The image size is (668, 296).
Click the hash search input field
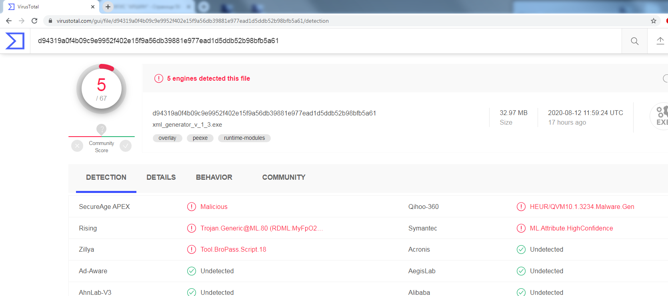(320, 41)
